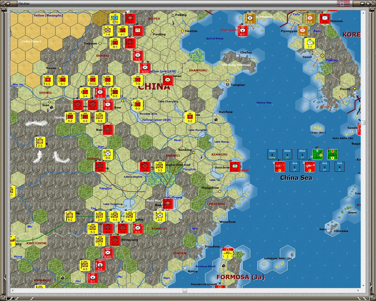Select the yellow 4-1 unit
Screen dimensions: 376x301
122,31
